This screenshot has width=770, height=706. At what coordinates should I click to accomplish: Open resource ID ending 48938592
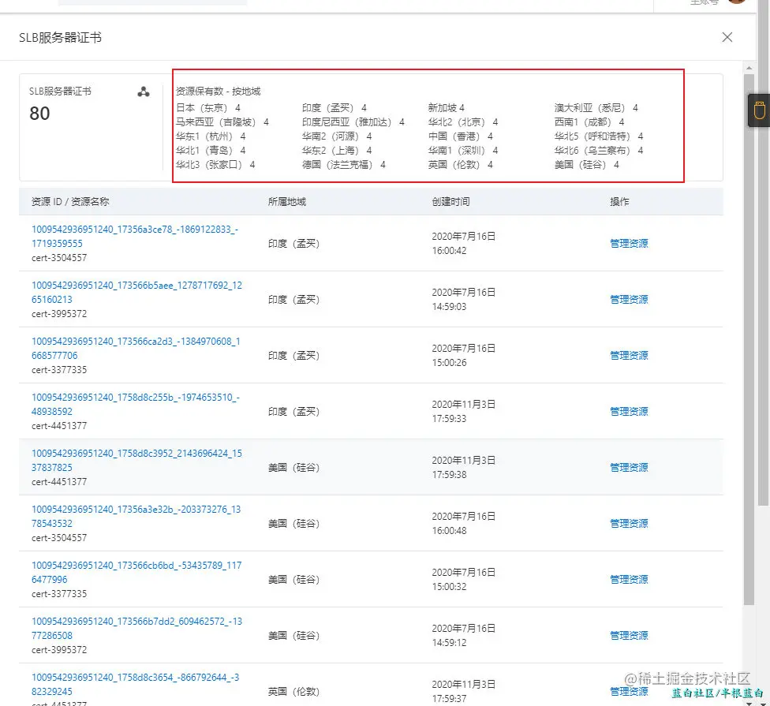(x=135, y=404)
